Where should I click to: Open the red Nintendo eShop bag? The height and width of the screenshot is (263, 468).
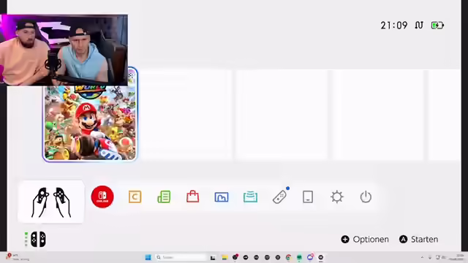193,197
